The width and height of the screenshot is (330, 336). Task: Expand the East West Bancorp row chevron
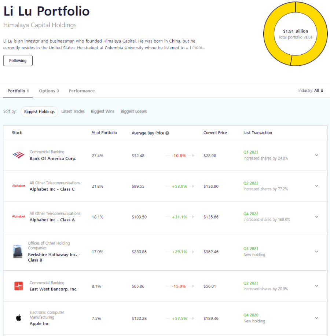point(316,286)
